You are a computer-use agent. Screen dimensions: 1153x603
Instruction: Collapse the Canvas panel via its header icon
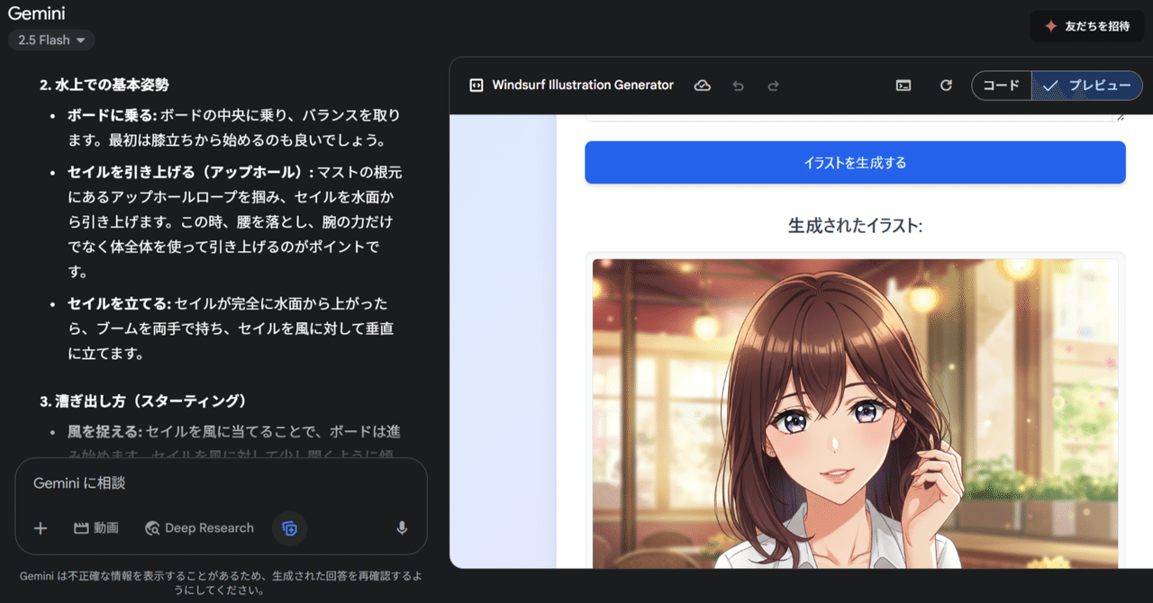pyautogui.click(x=475, y=85)
